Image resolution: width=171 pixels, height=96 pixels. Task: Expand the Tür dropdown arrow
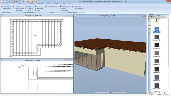point(40,6)
